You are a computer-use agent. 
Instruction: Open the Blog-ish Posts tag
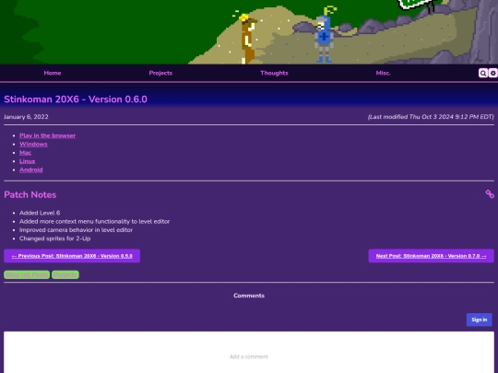[27, 274]
